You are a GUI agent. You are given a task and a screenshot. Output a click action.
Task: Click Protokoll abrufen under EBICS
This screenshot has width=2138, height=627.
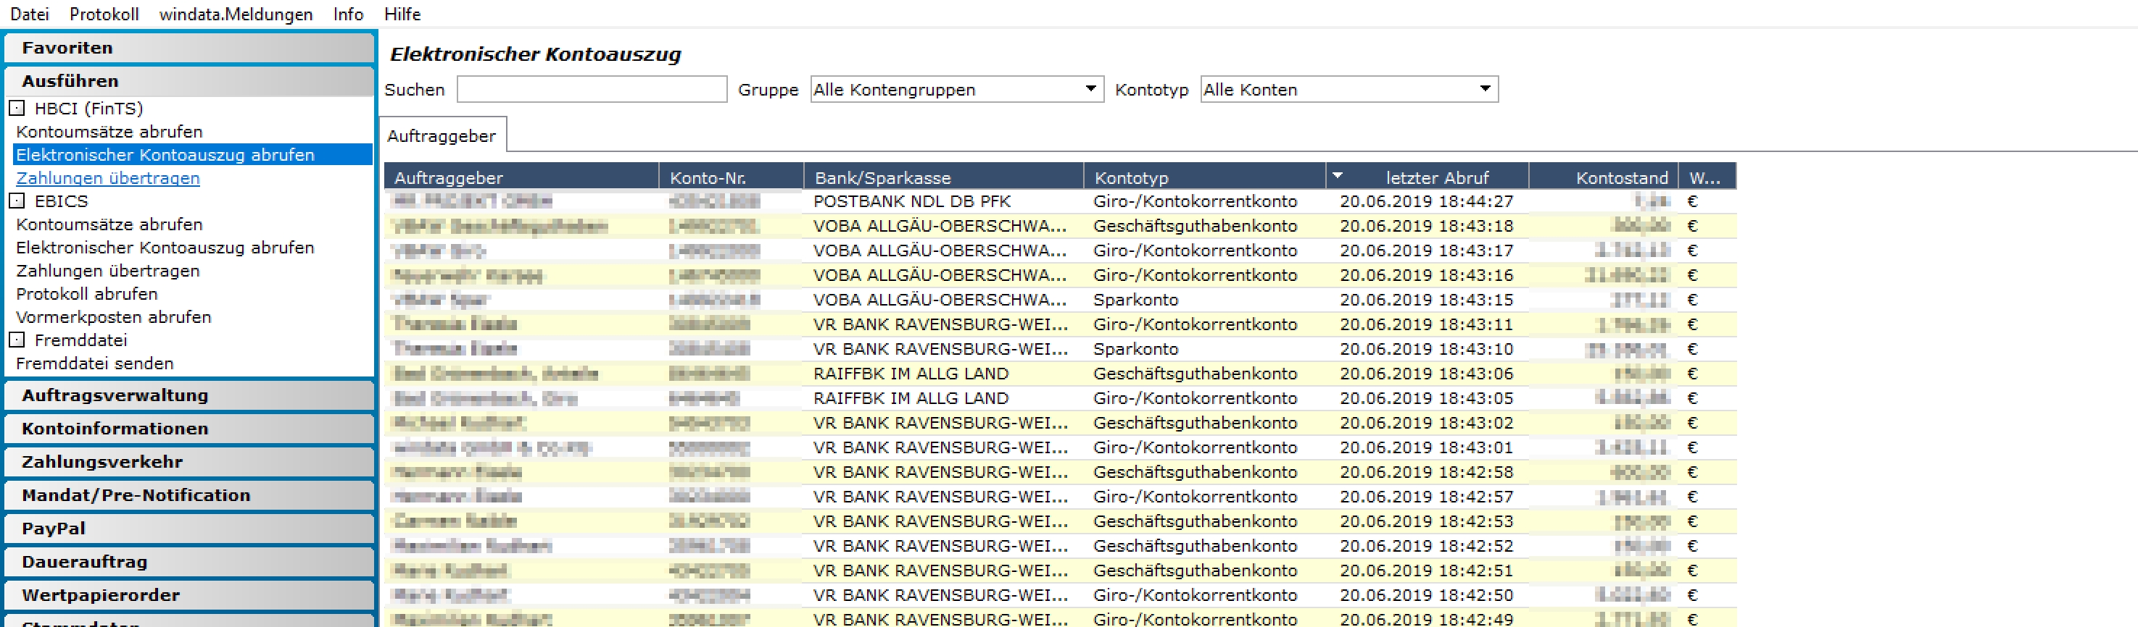[87, 295]
